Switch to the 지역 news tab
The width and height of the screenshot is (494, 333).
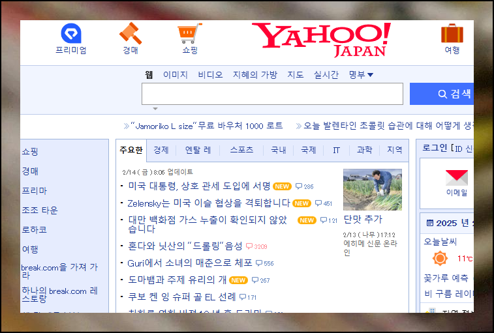click(394, 150)
